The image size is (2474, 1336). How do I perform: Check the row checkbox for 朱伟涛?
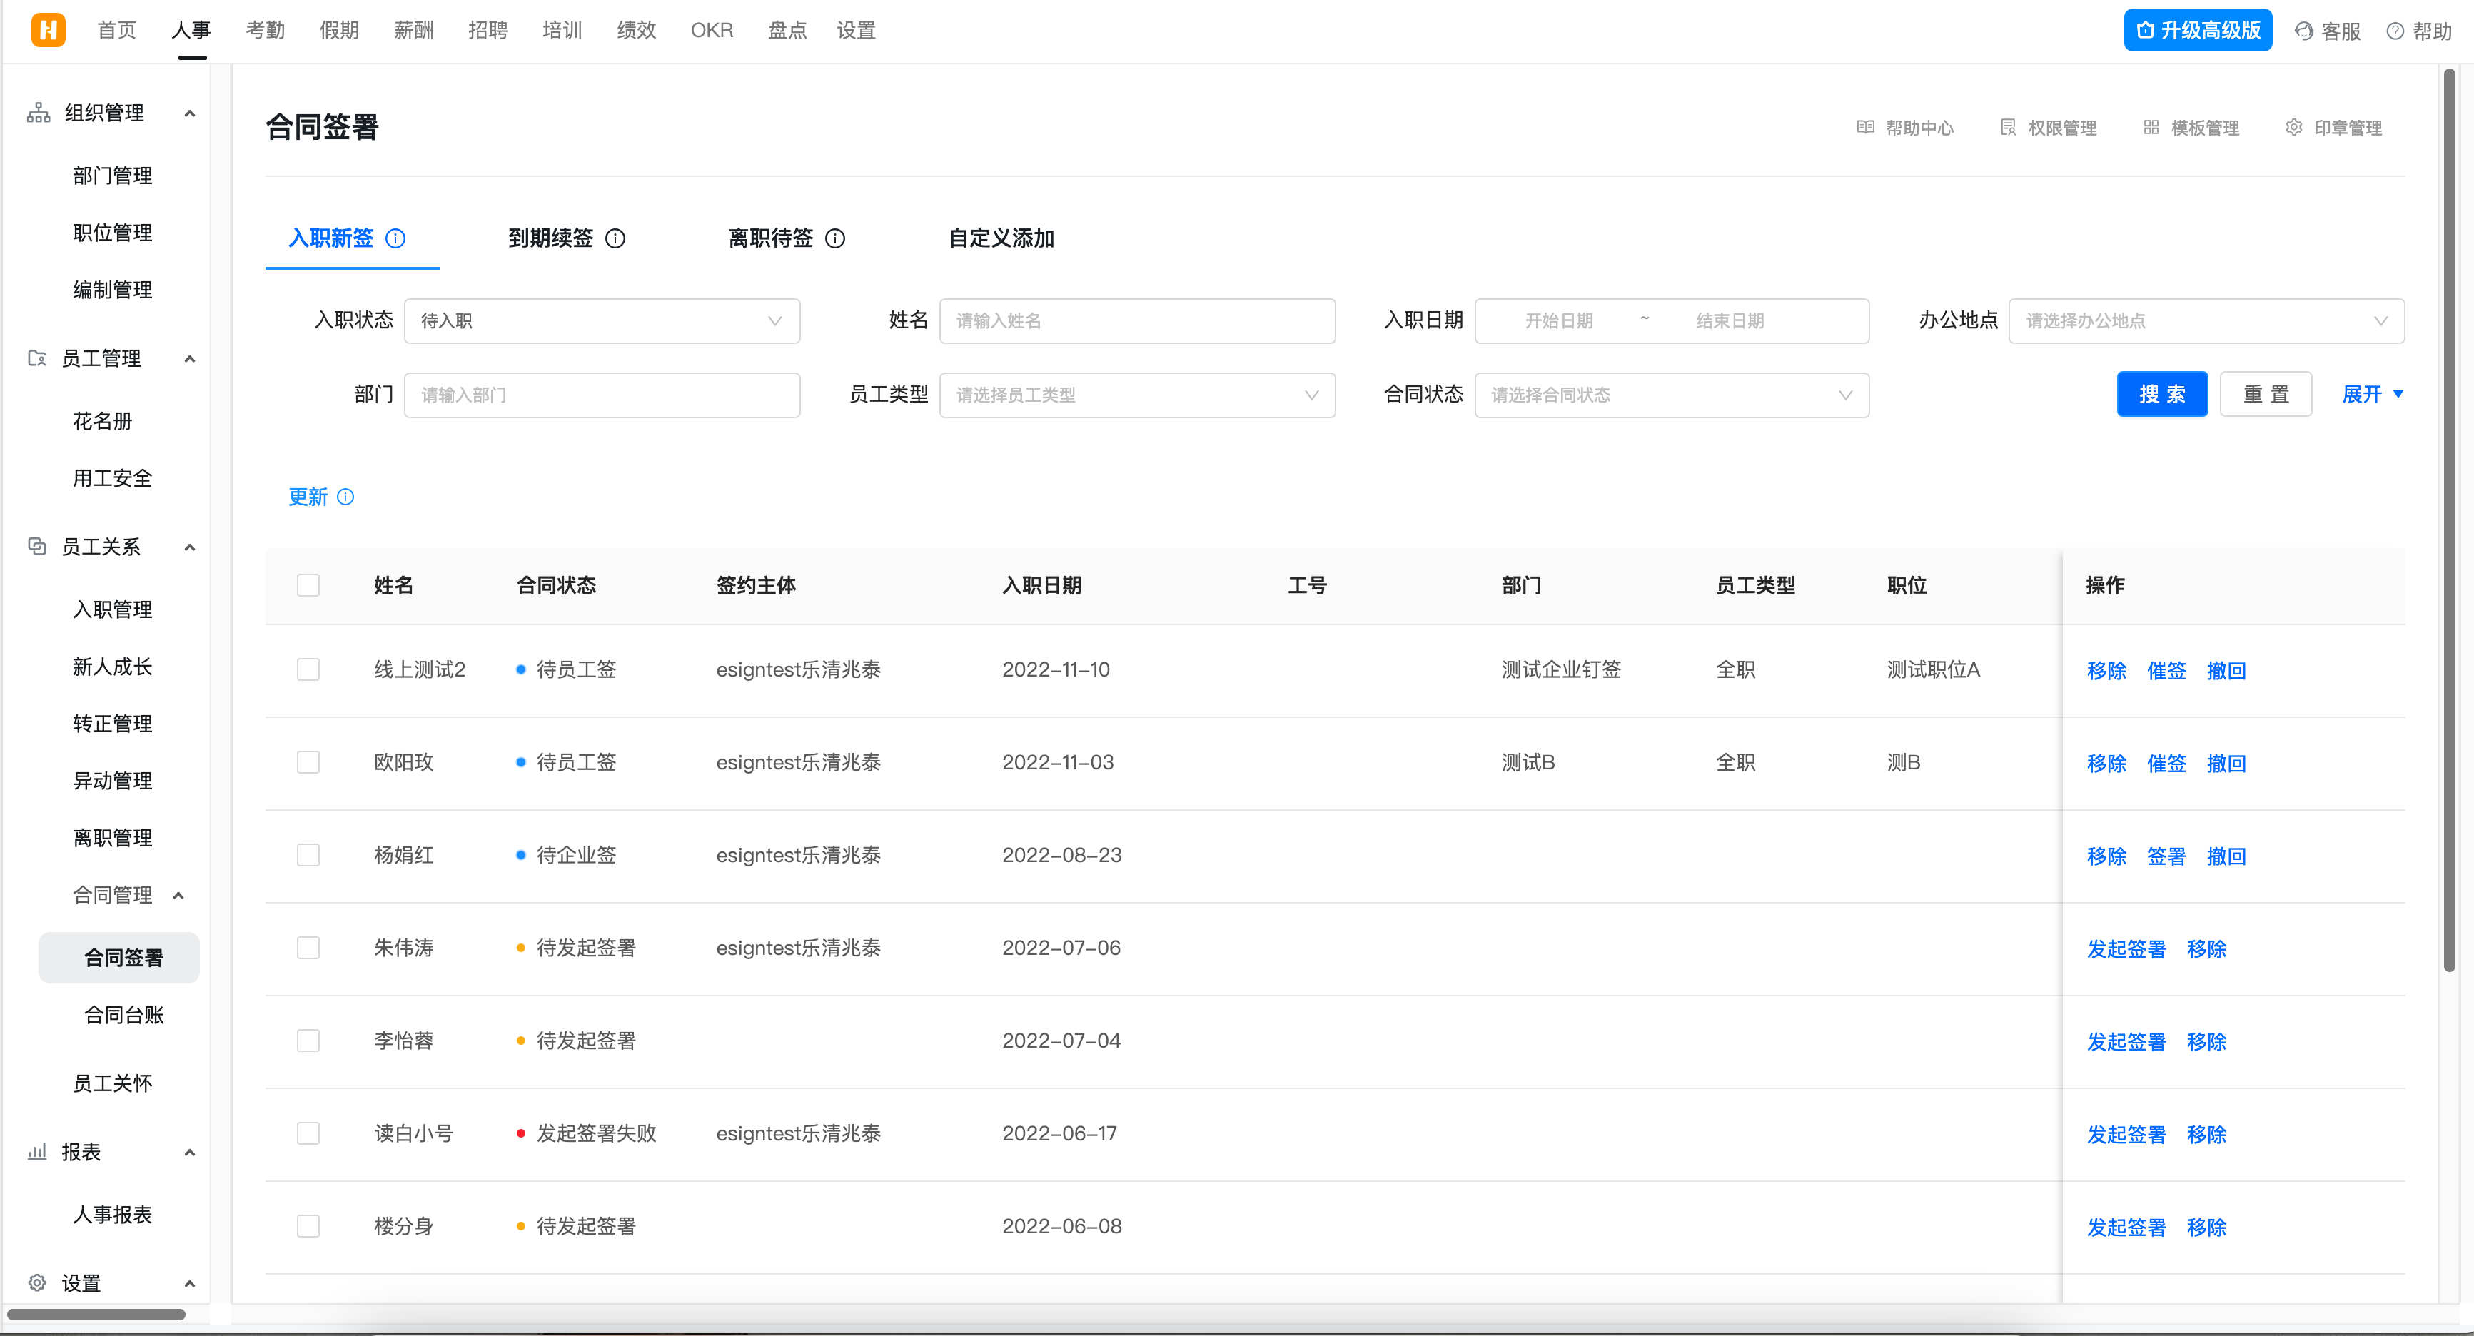(x=308, y=948)
